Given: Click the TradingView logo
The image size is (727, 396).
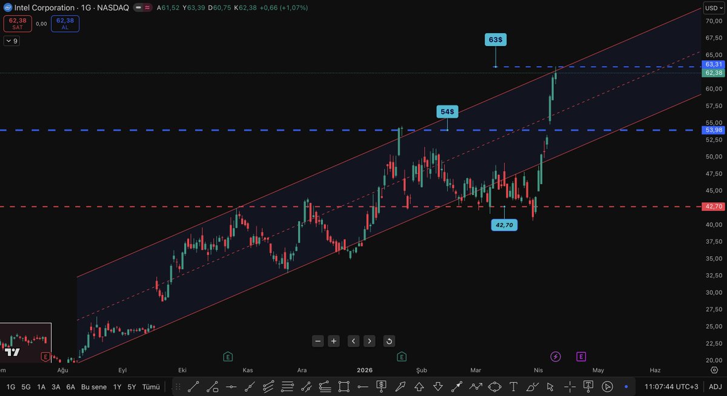Looking at the screenshot, I should [11, 352].
